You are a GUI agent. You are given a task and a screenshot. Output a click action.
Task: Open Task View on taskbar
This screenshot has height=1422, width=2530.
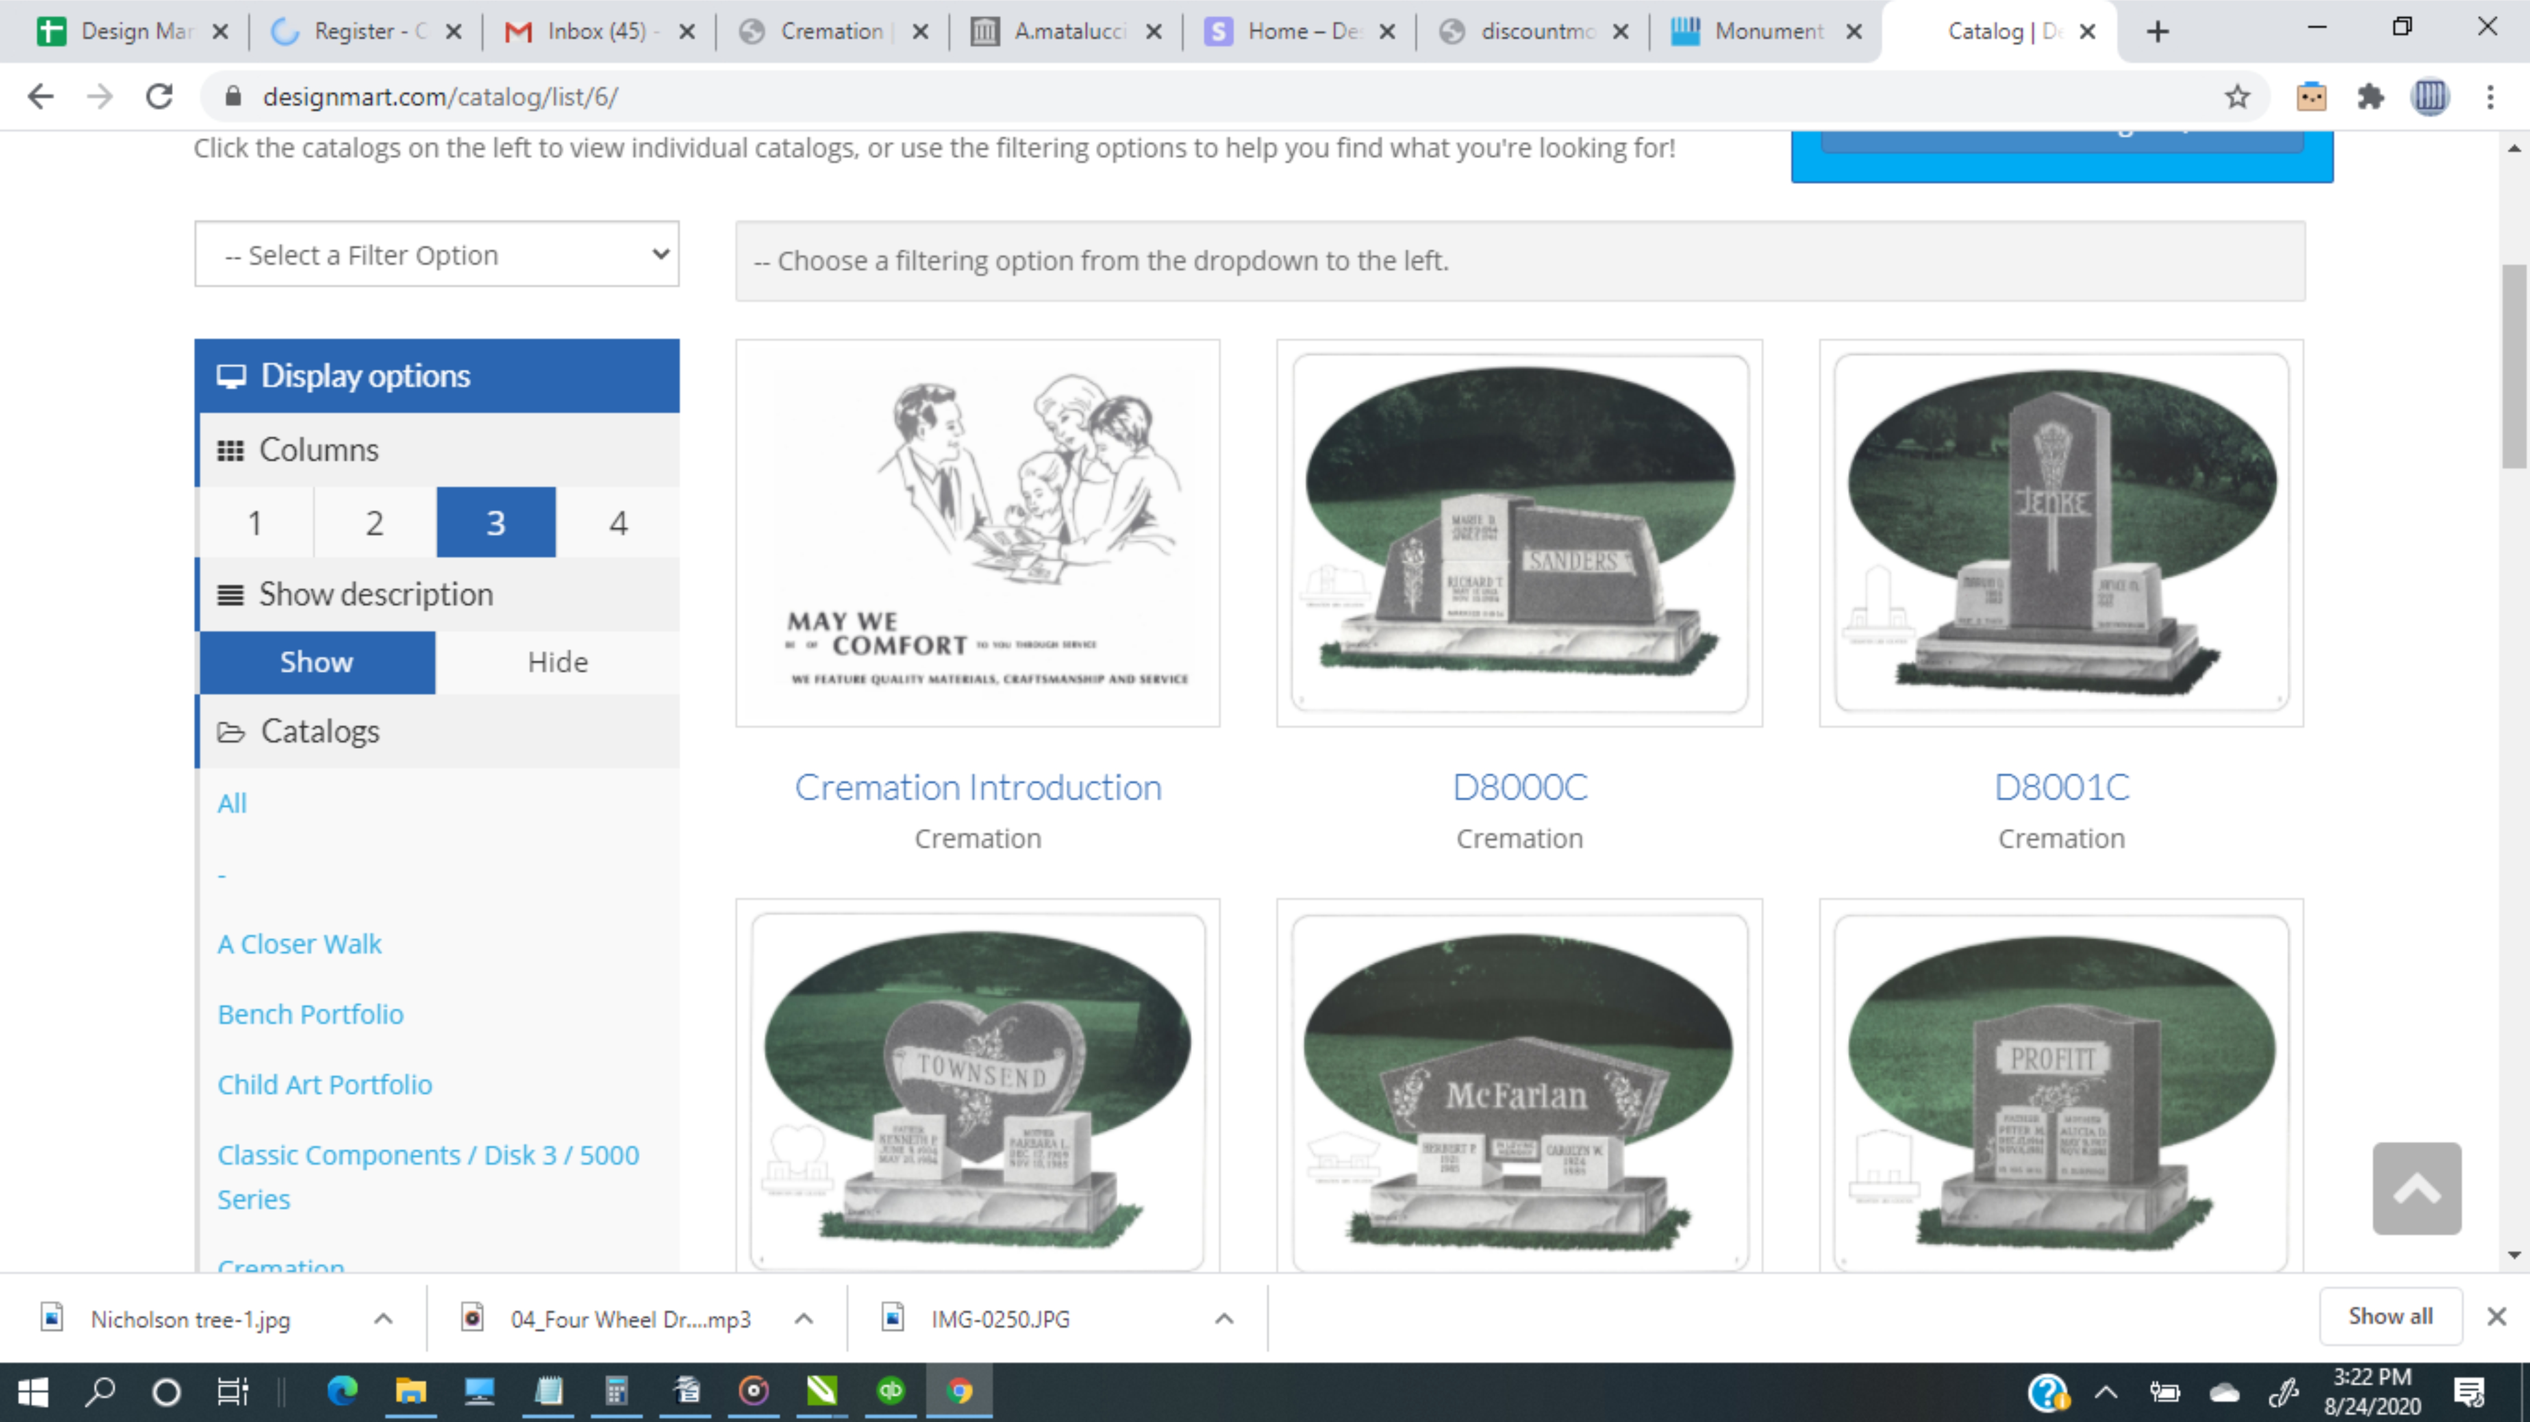pos(233,1391)
